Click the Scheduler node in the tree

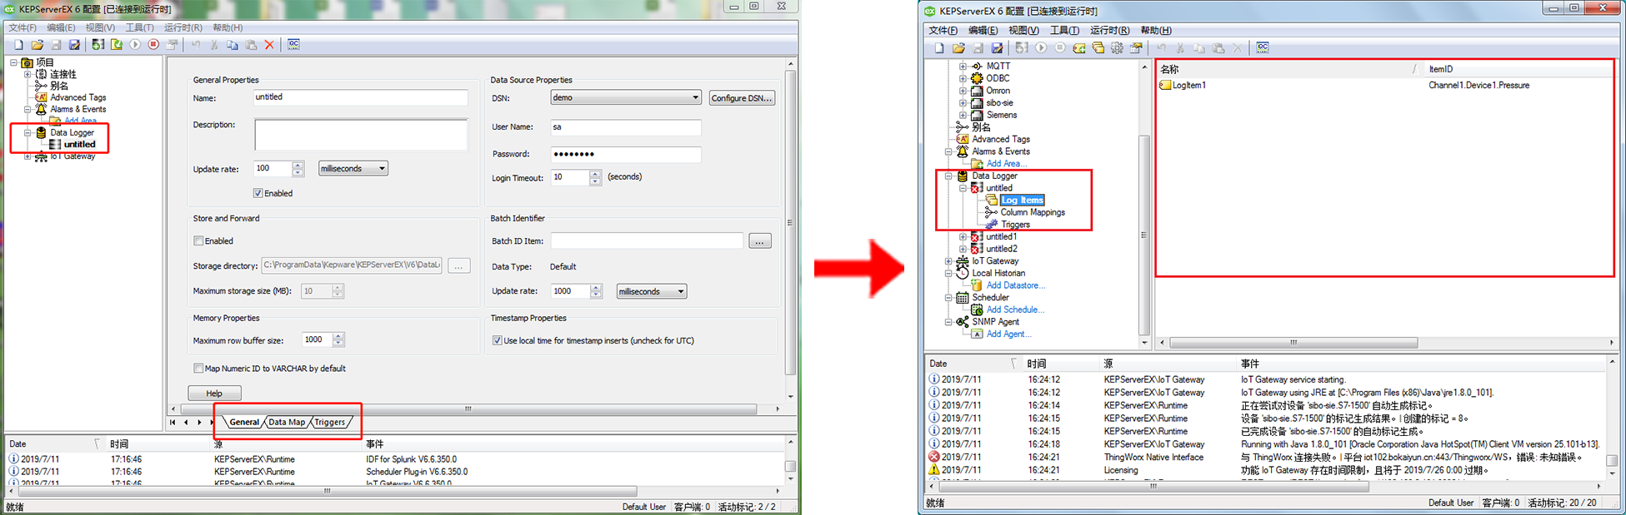click(x=990, y=297)
